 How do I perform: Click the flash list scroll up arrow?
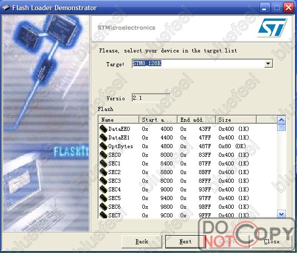pos(281,120)
